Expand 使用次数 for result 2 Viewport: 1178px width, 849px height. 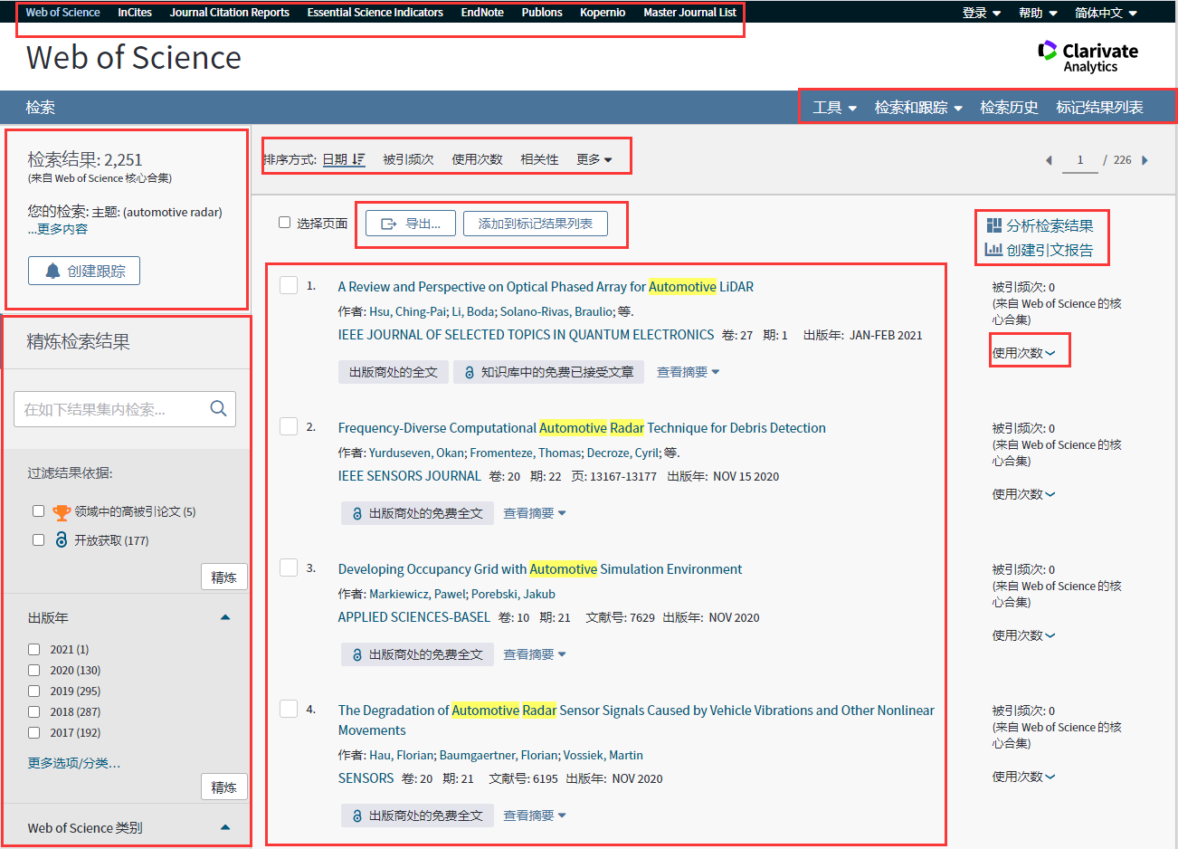tap(1023, 494)
